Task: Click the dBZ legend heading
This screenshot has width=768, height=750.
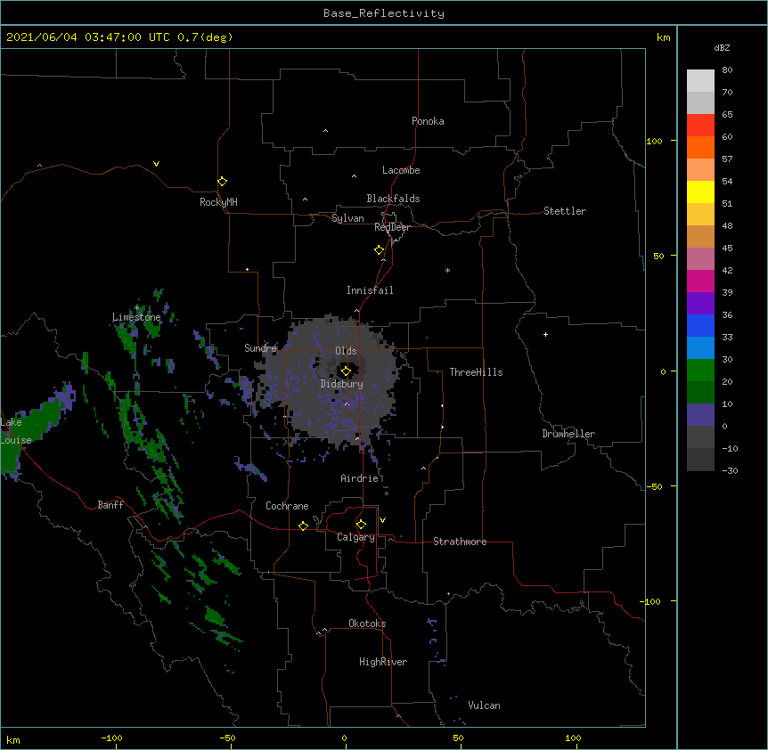Action: tap(722, 47)
